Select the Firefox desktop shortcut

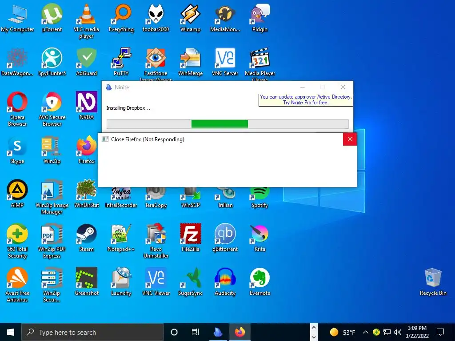tap(87, 150)
